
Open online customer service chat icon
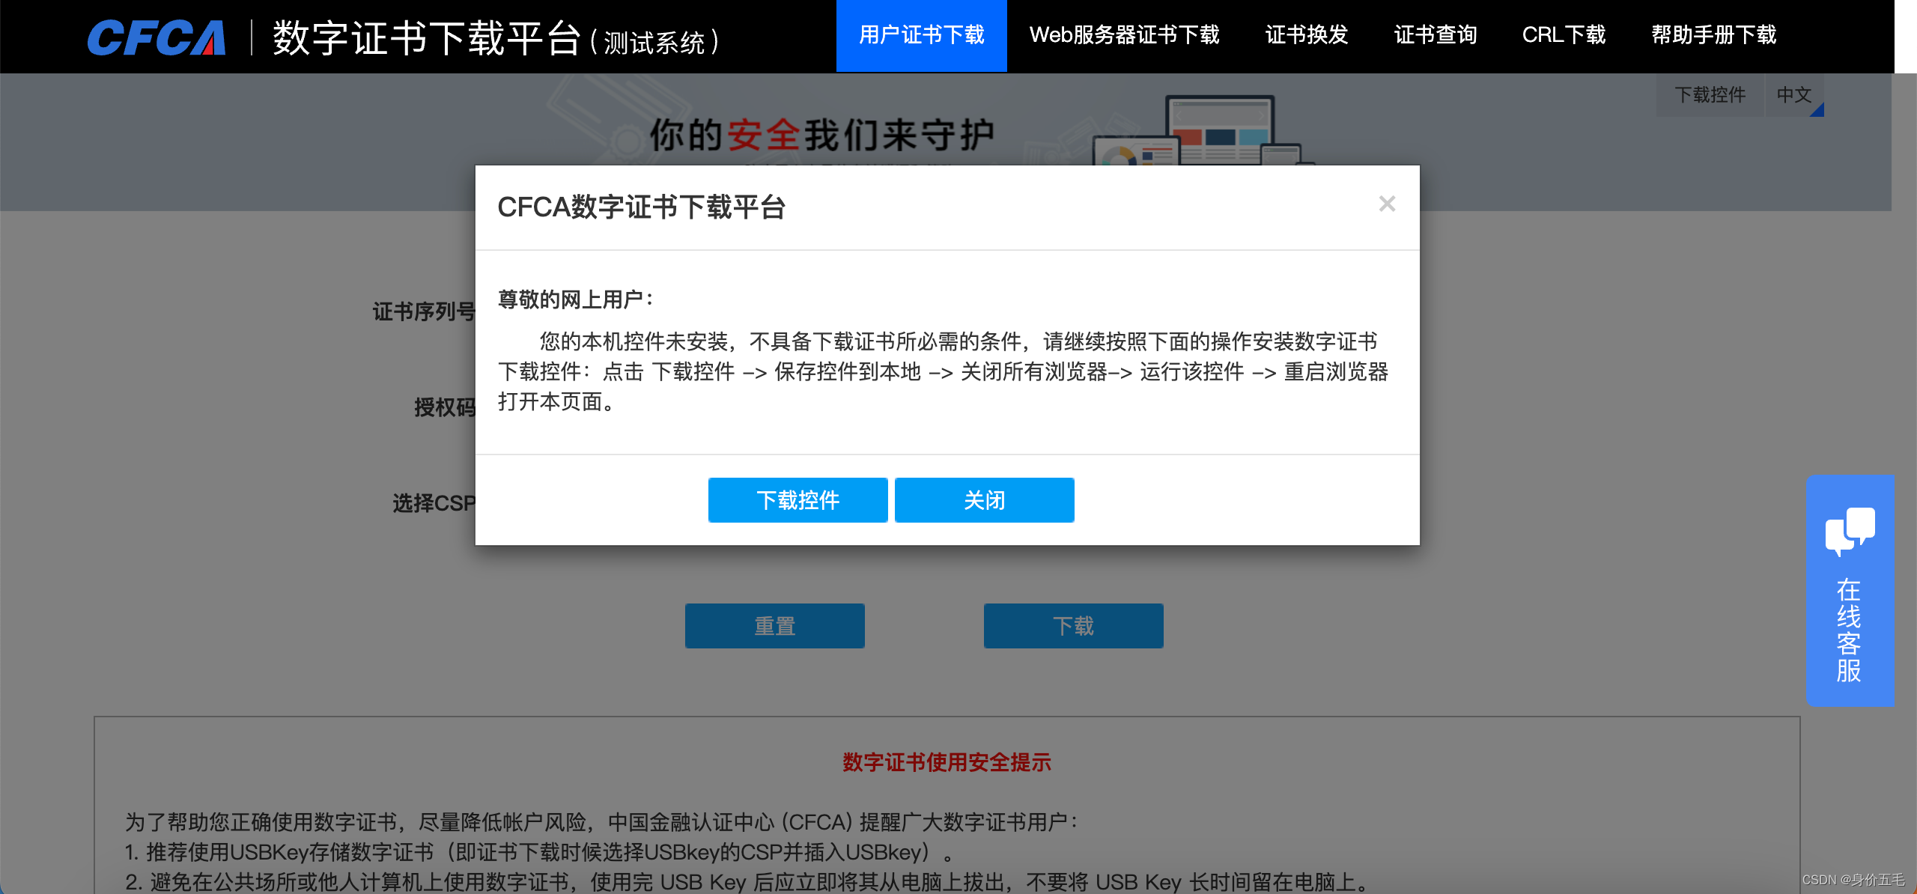(1850, 530)
